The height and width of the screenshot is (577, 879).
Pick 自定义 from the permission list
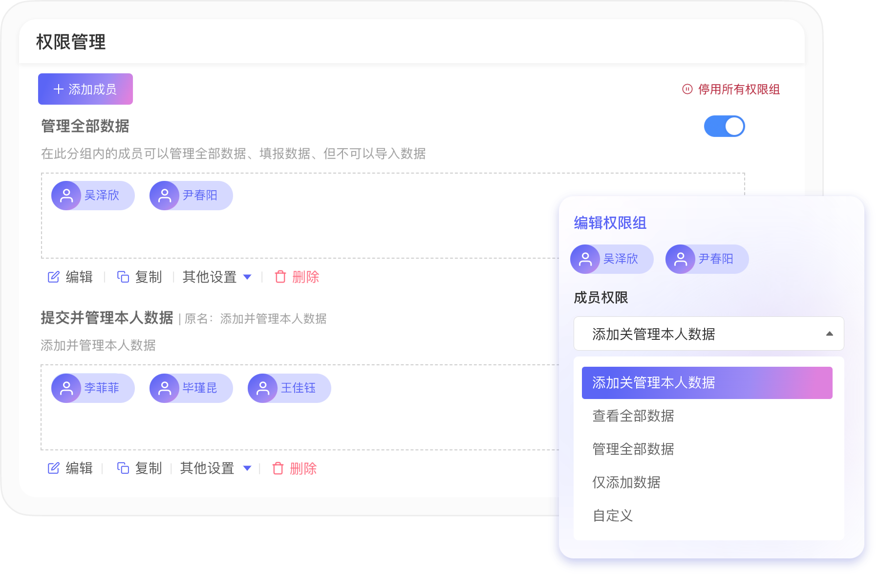point(613,515)
